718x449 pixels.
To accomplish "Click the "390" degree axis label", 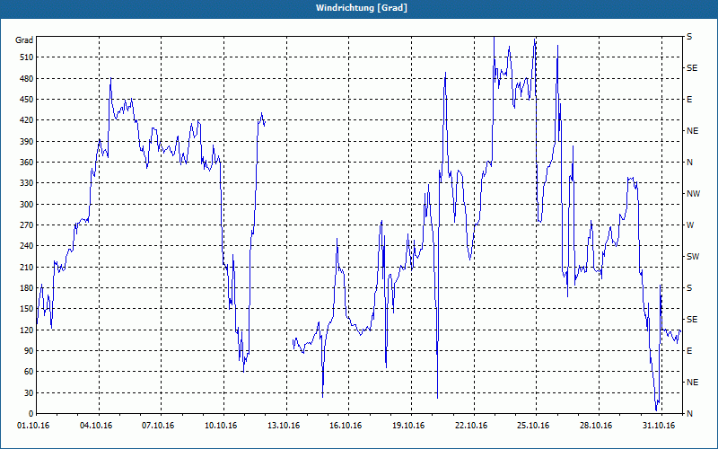I will click(x=27, y=142).
